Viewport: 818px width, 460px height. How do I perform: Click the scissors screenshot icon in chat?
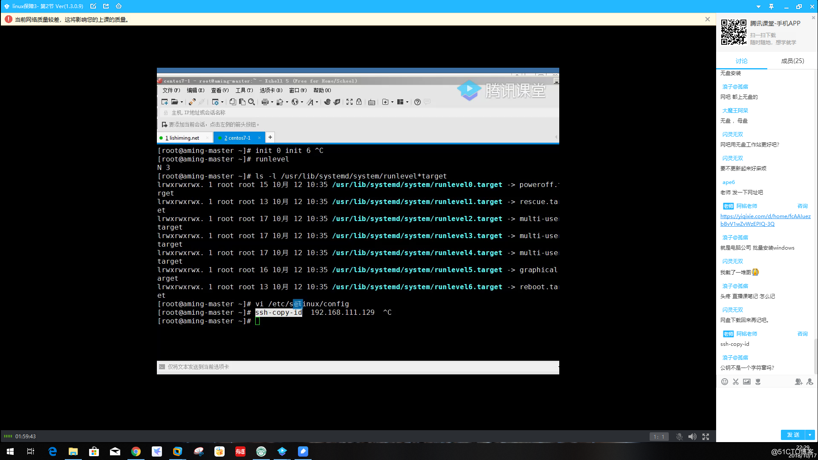tap(736, 382)
